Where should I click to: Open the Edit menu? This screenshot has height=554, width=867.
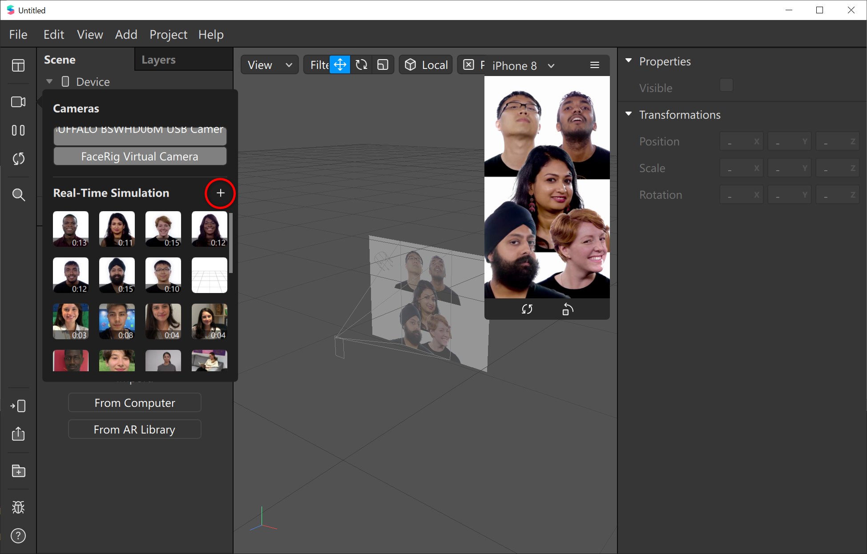coord(54,34)
